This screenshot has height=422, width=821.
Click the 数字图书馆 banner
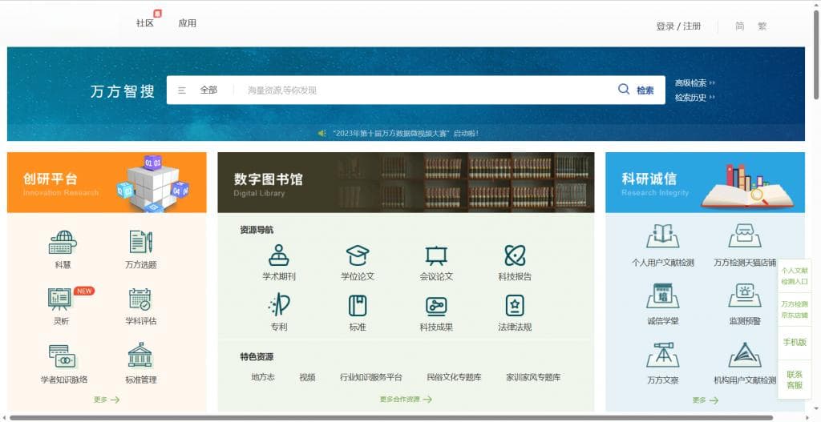pyautogui.click(x=406, y=183)
